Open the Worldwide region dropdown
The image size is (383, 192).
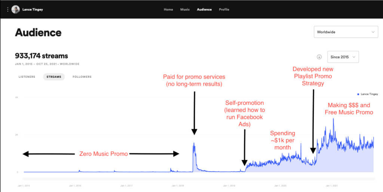(x=346, y=32)
